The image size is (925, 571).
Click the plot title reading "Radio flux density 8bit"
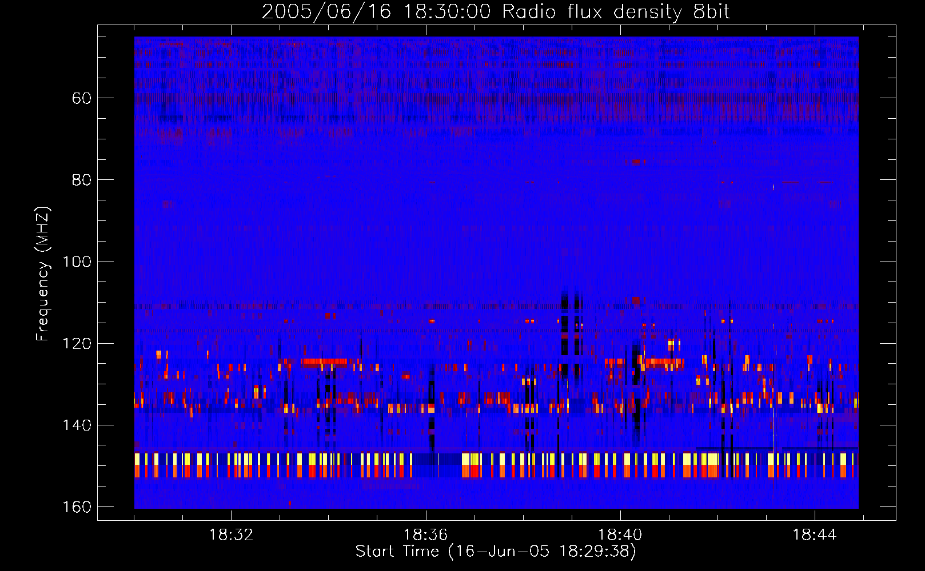[x=616, y=12]
